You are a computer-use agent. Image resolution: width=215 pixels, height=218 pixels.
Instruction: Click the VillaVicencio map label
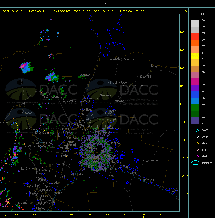(x=52, y=97)
